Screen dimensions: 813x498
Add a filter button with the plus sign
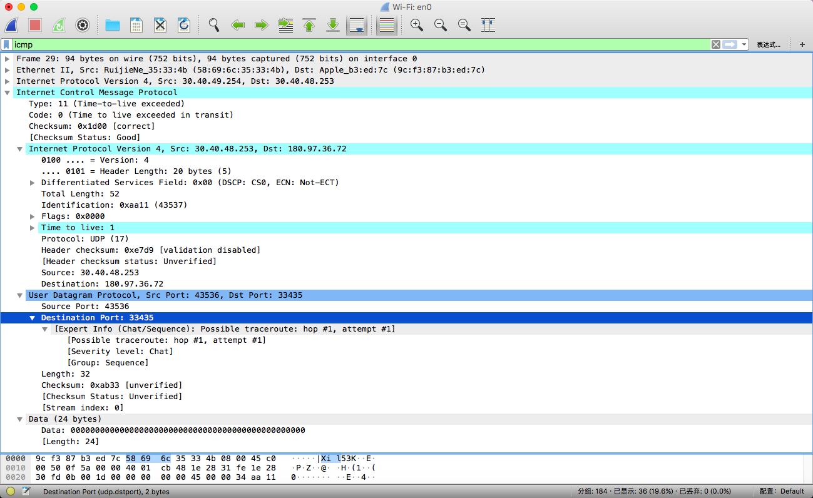tap(802, 44)
